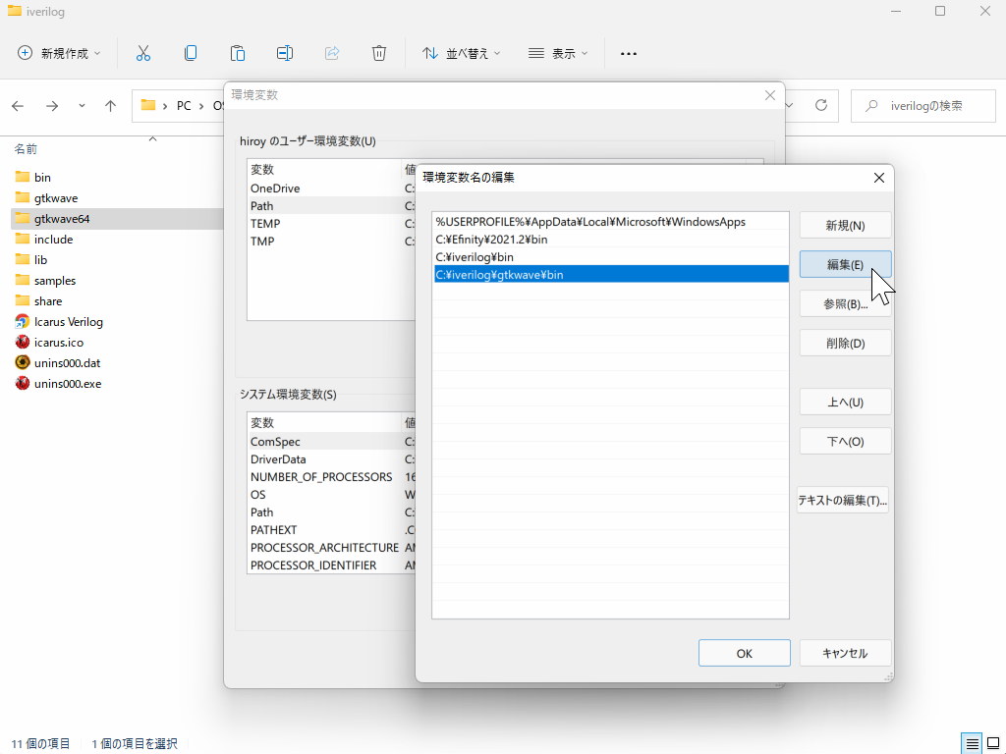This screenshot has width=1006, height=754.
Task: Open the three-dot more options menu
Action: (x=629, y=54)
